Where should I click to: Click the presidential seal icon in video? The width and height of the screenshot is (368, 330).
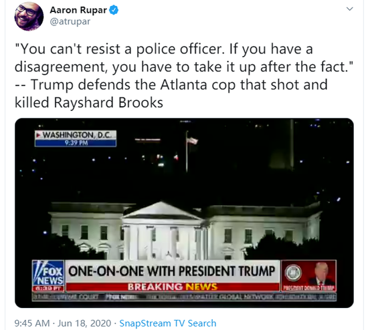point(293,273)
